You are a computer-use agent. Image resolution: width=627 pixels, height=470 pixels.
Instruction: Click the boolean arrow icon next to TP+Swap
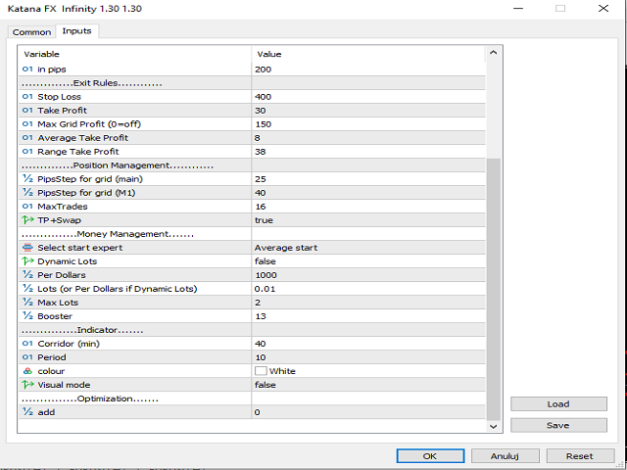click(x=27, y=219)
